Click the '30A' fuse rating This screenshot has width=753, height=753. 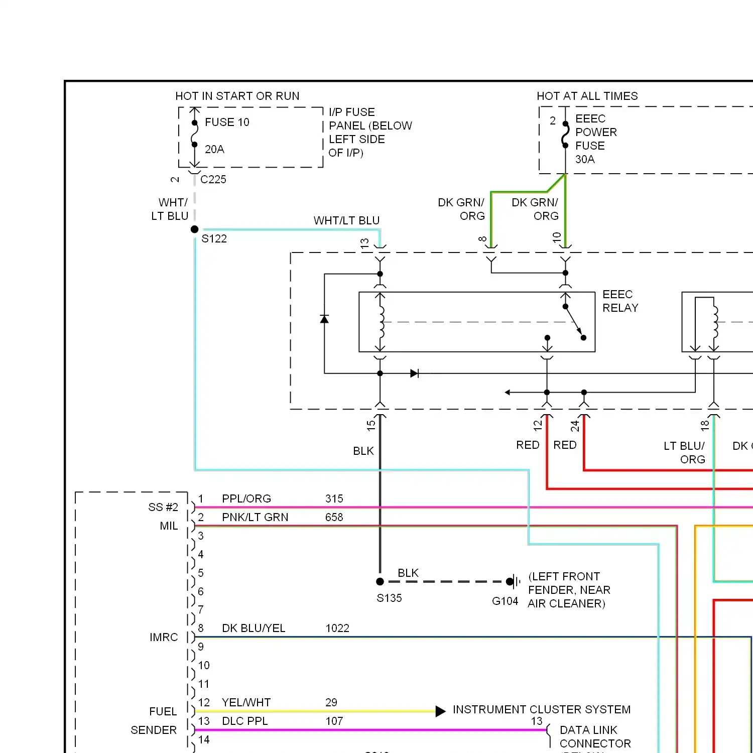585,159
